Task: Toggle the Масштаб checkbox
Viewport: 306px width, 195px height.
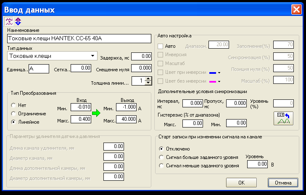Action: 160,63
